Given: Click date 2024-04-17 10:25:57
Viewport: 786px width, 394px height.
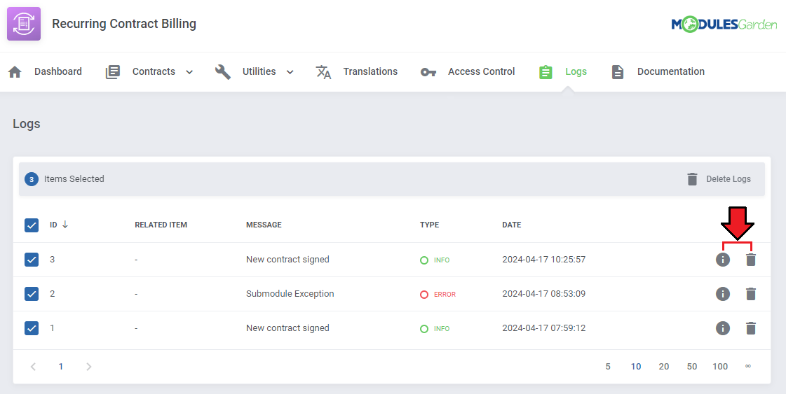Looking at the screenshot, I should tap(544, 260).
